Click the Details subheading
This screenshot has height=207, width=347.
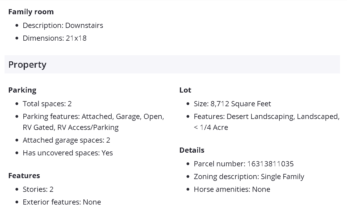(192, 150)
